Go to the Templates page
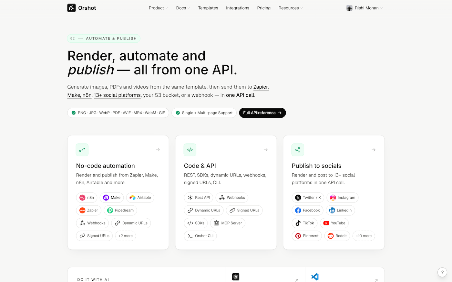 tap(208, 8)
